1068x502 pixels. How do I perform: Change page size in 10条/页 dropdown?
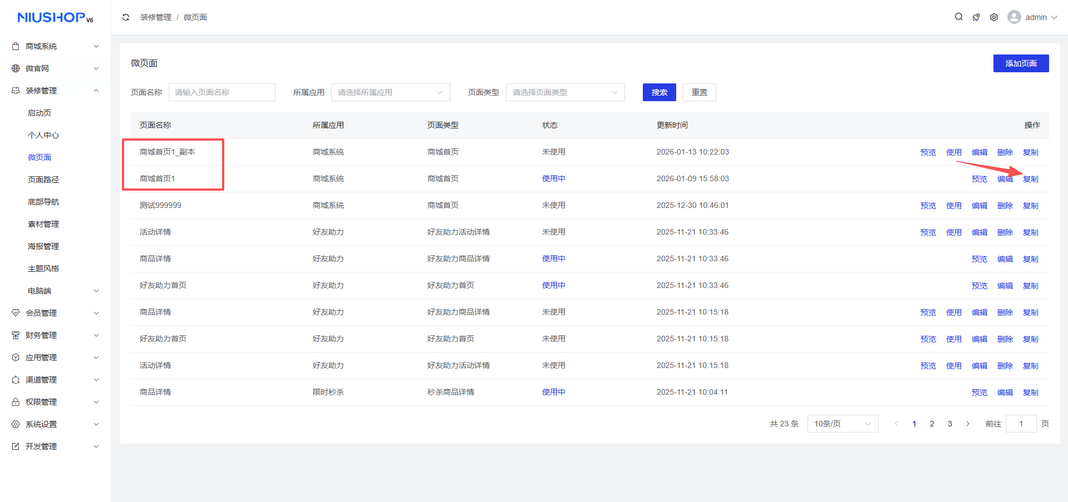(842, 424)
